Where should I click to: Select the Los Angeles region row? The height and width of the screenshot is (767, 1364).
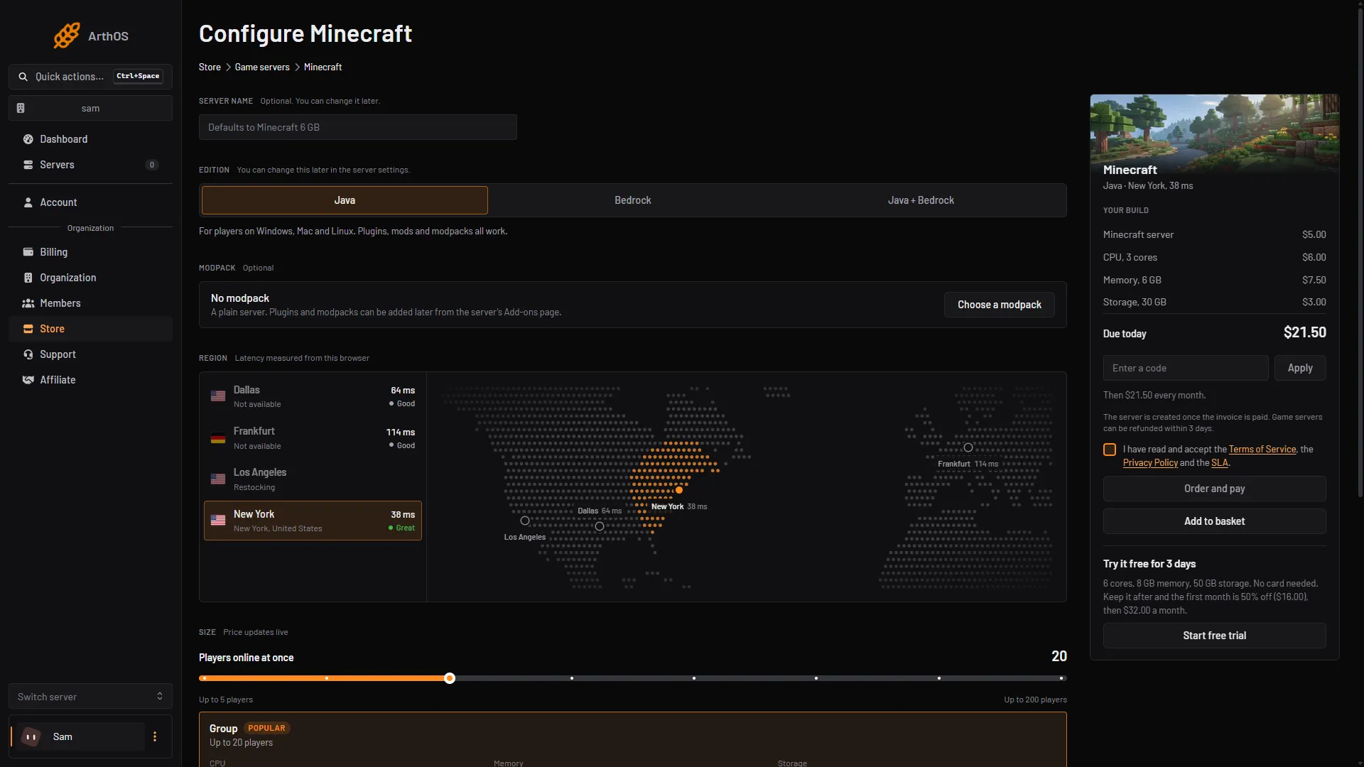(313, 479)
